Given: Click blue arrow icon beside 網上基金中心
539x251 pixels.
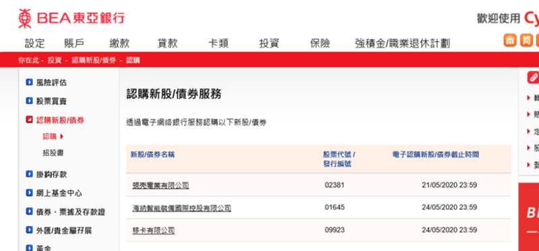Looking at the screenshot, I should tap(29, 193).
